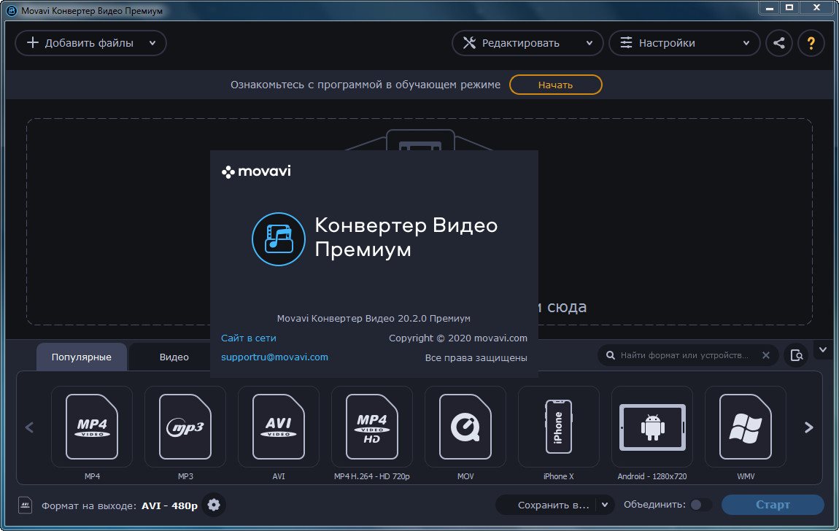
Task: Select MP4 H.264 HD 720p preset
Action: pos(372,427)
